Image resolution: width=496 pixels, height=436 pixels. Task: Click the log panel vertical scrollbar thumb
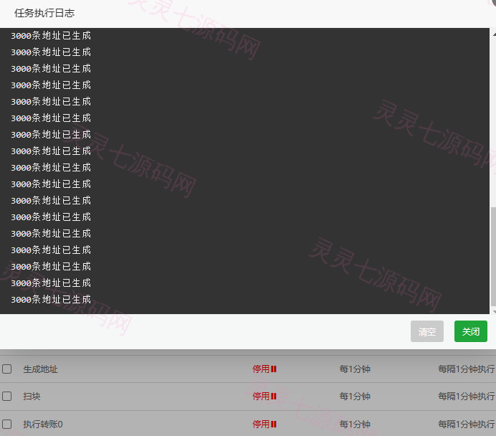493,257
